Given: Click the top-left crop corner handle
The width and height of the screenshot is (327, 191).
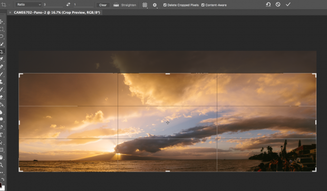Looking at the screenshot, I should 21,75.
